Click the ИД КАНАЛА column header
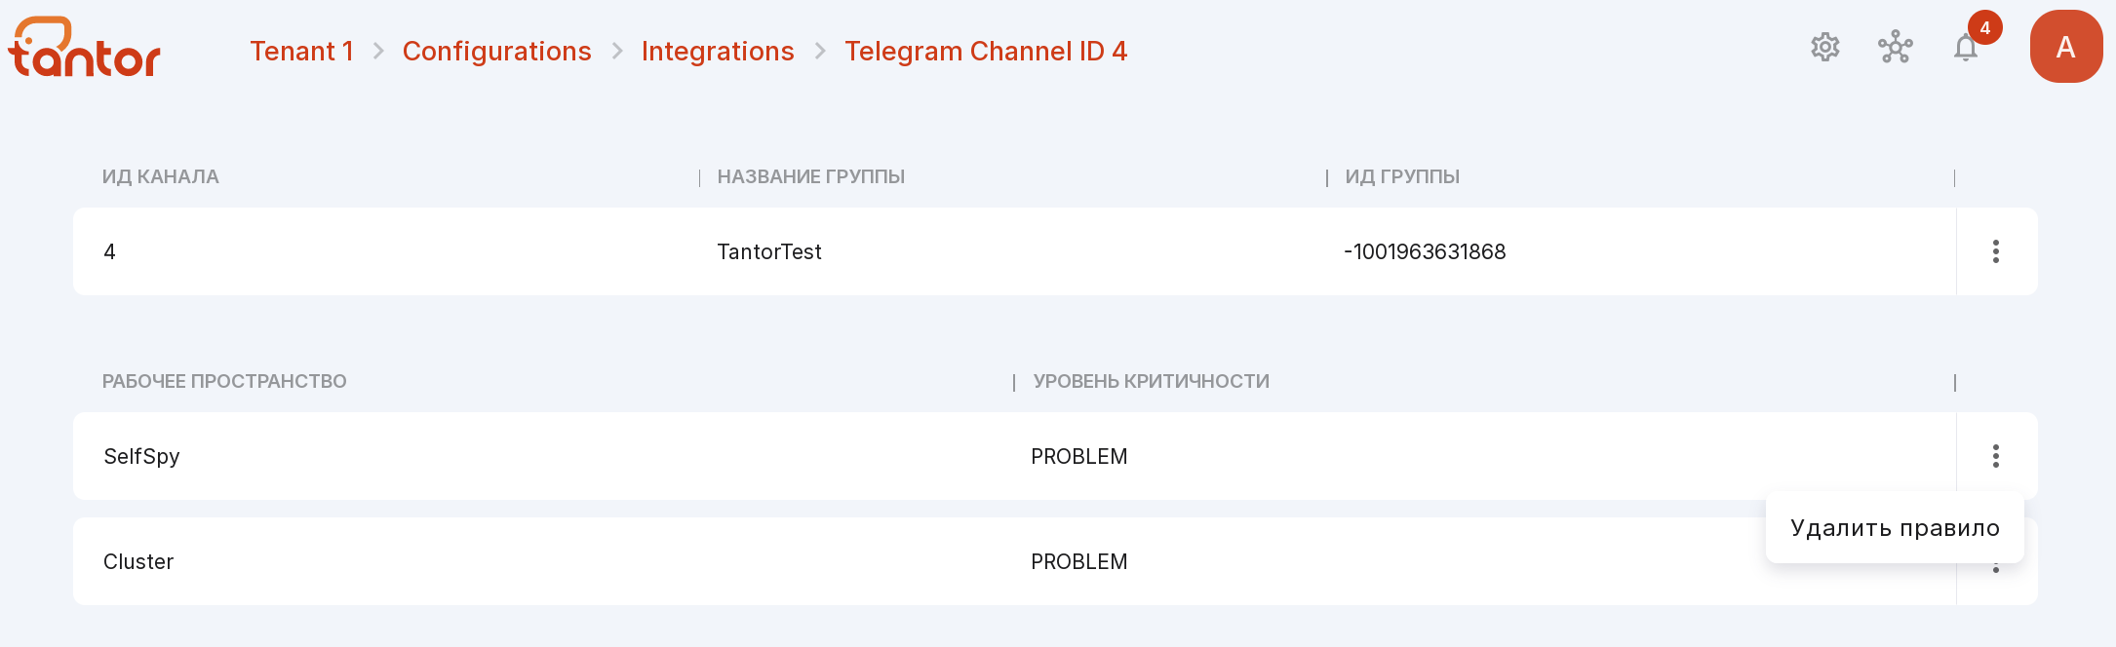The image size is (2116, 647). (161, 176)
